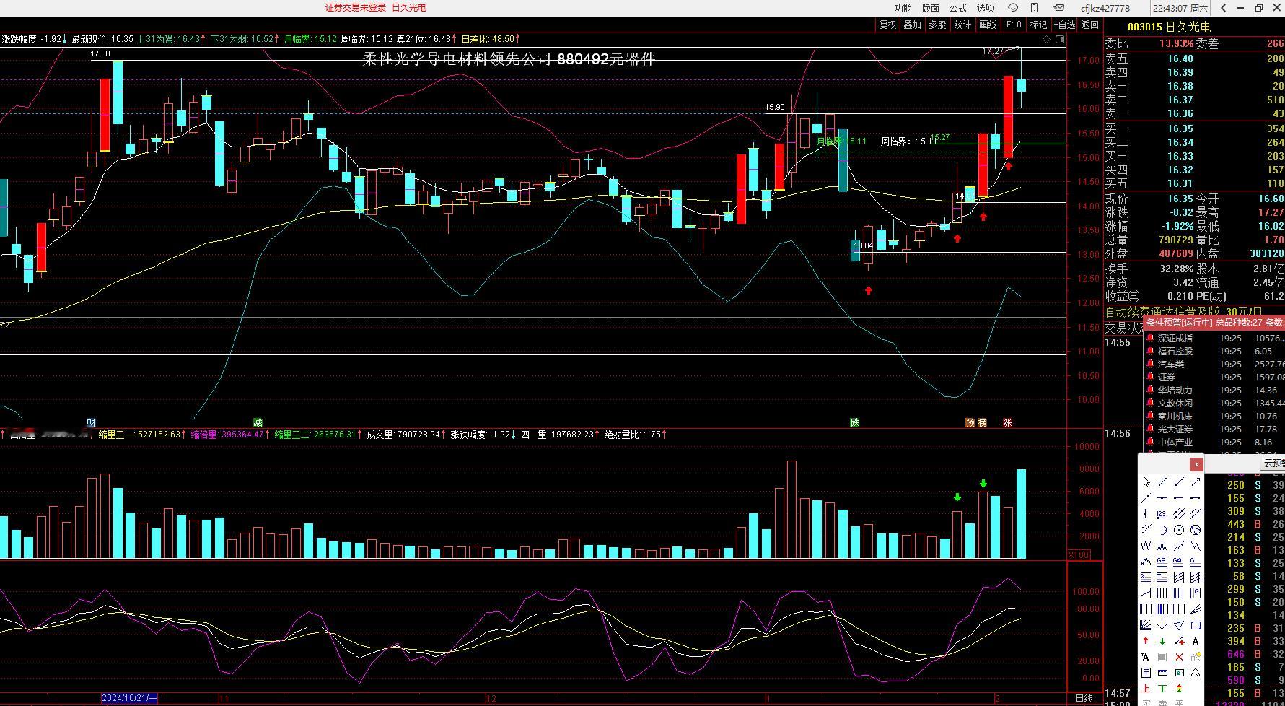Pick the arrow-headed line tool in palette
Screen dimensions: 1285x706
tap(1196, 481)
